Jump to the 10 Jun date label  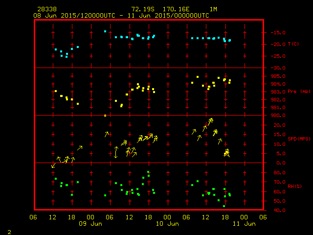point(167,223)
